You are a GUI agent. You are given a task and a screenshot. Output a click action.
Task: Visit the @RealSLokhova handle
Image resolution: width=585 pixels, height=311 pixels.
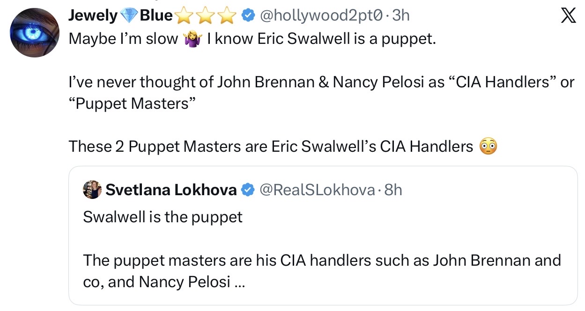pyautogui.click(x=317, y=190)
